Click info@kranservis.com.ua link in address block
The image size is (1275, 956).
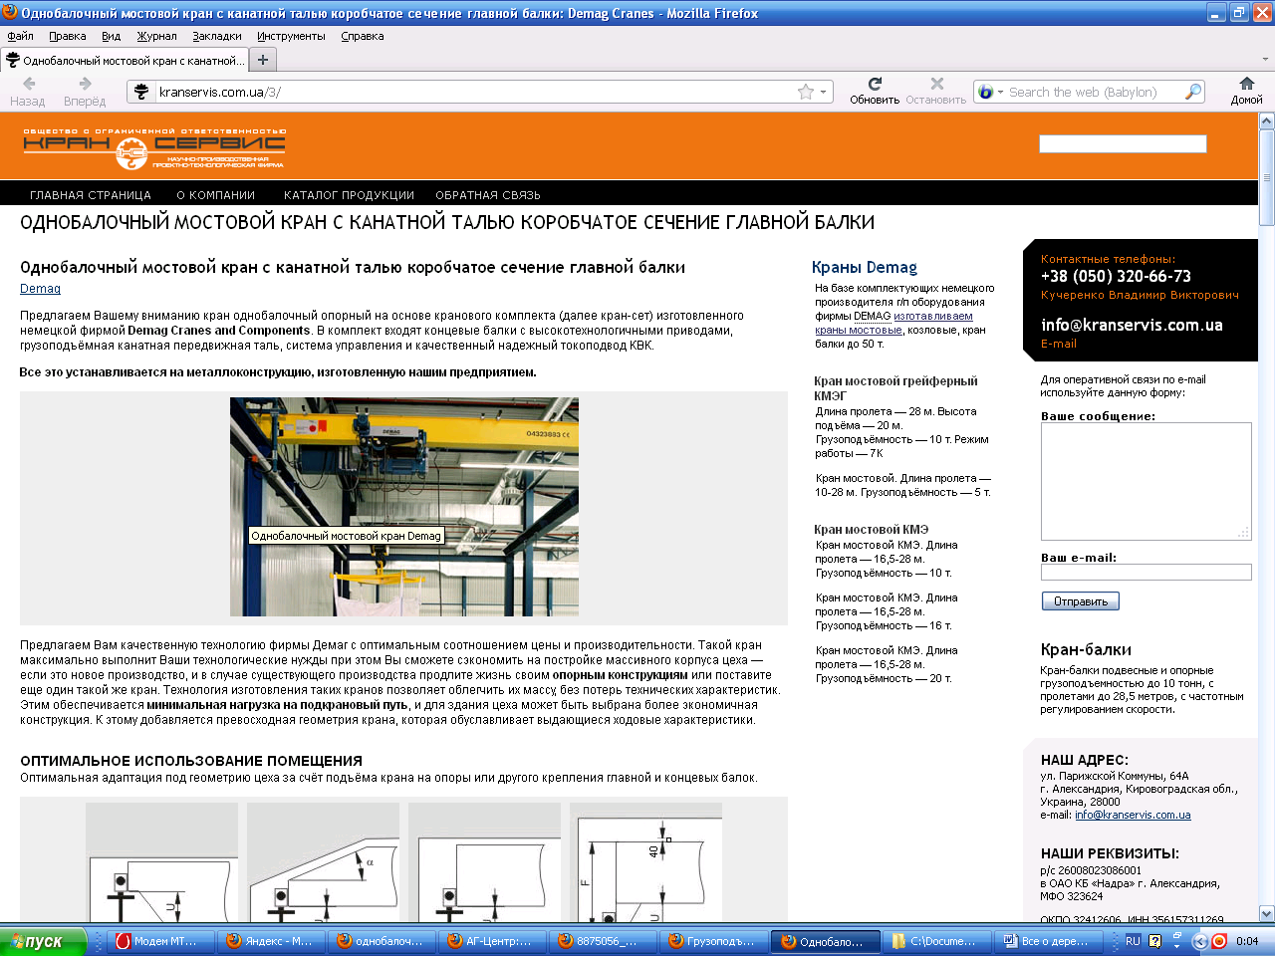click(1133, 815)
